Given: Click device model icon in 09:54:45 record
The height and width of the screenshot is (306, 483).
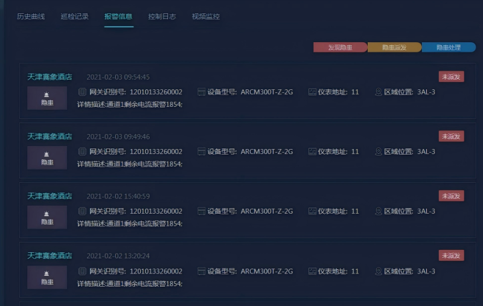Looking at the screenshot, I should [202, 92].
